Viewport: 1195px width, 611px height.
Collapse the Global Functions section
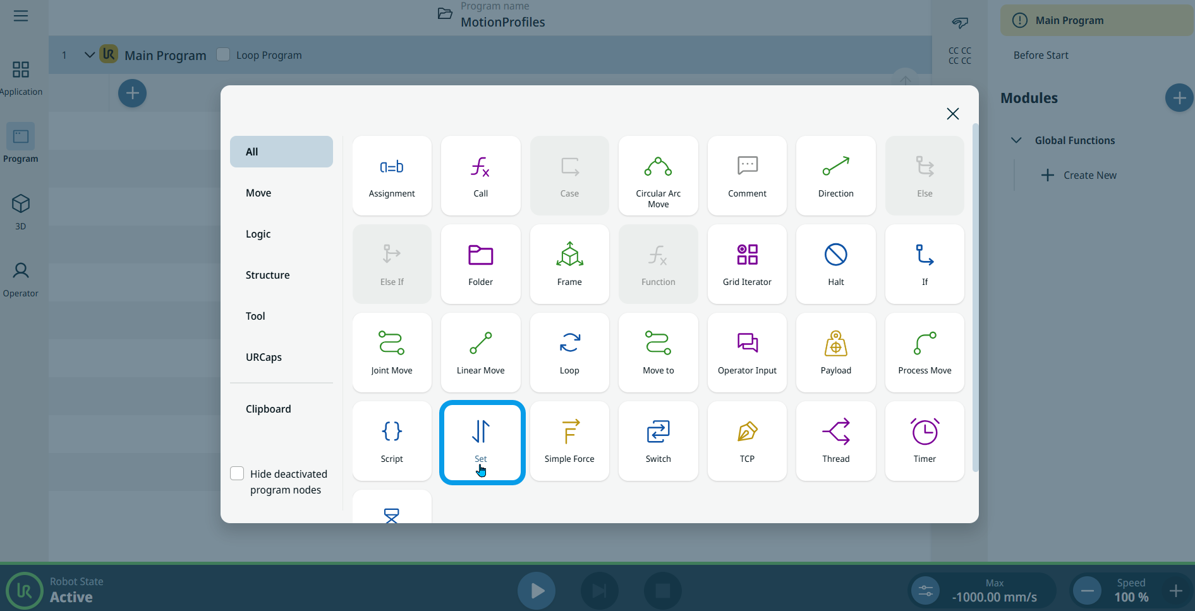1016,140
